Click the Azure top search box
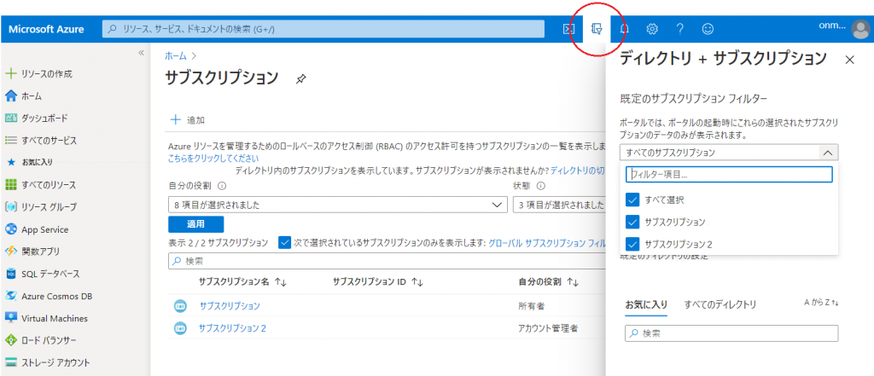This screenshot has height=376, width=874. tap(323, 29)
